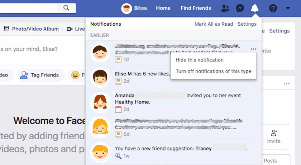
Task: Open profile via top bar avatar
Action: coord(126,8)
